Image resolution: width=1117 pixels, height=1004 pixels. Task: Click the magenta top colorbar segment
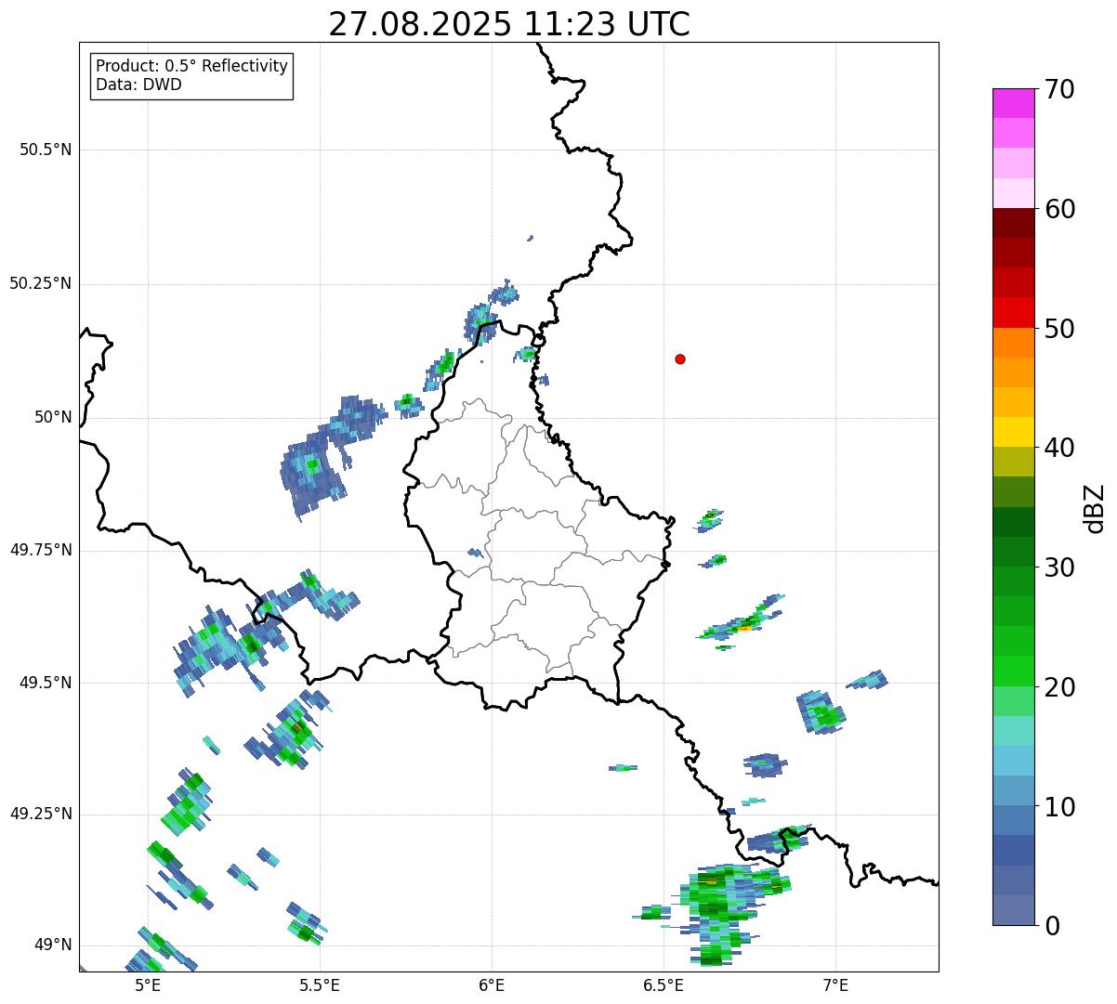point(1013,103)
